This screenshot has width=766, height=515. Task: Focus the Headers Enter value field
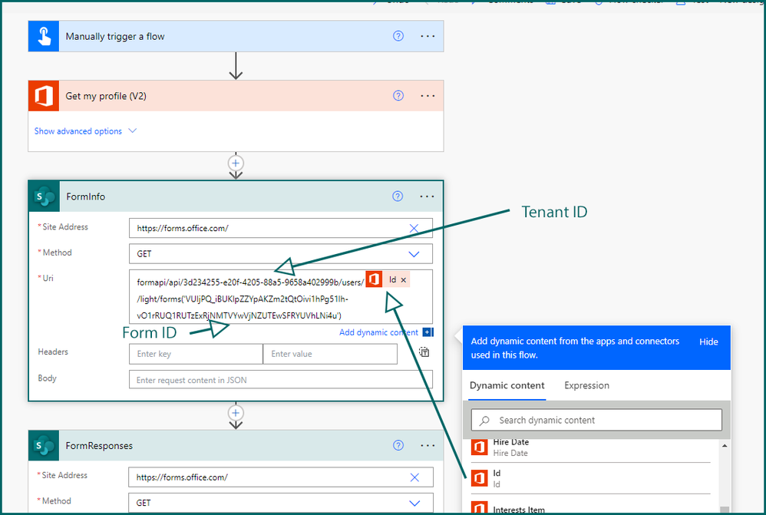[330, 354]
